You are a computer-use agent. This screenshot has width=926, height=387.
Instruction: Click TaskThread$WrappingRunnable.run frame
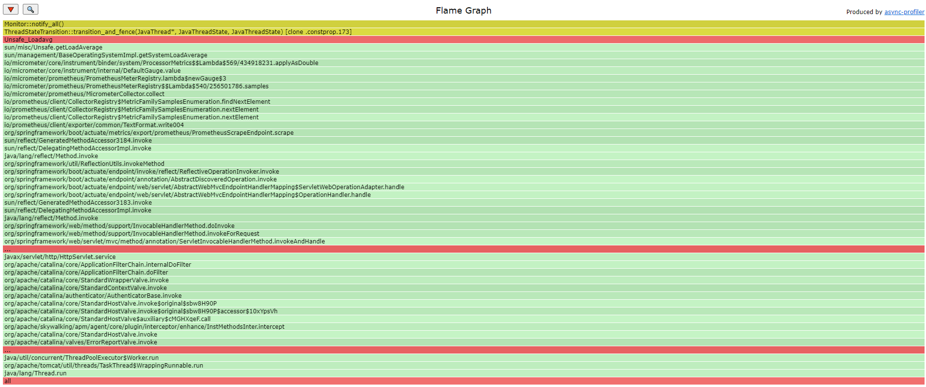pyautogui.click(x=463, y=366)
